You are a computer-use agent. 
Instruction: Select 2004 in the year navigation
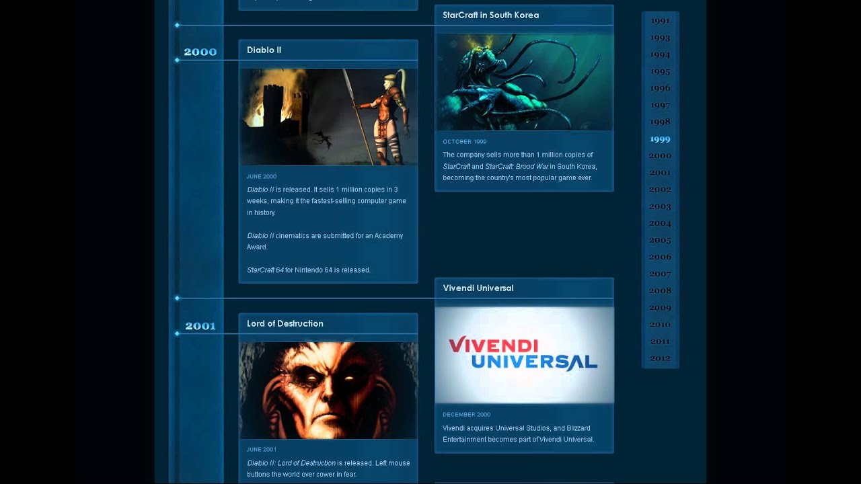pyautogui.click(x=660, y=223)
